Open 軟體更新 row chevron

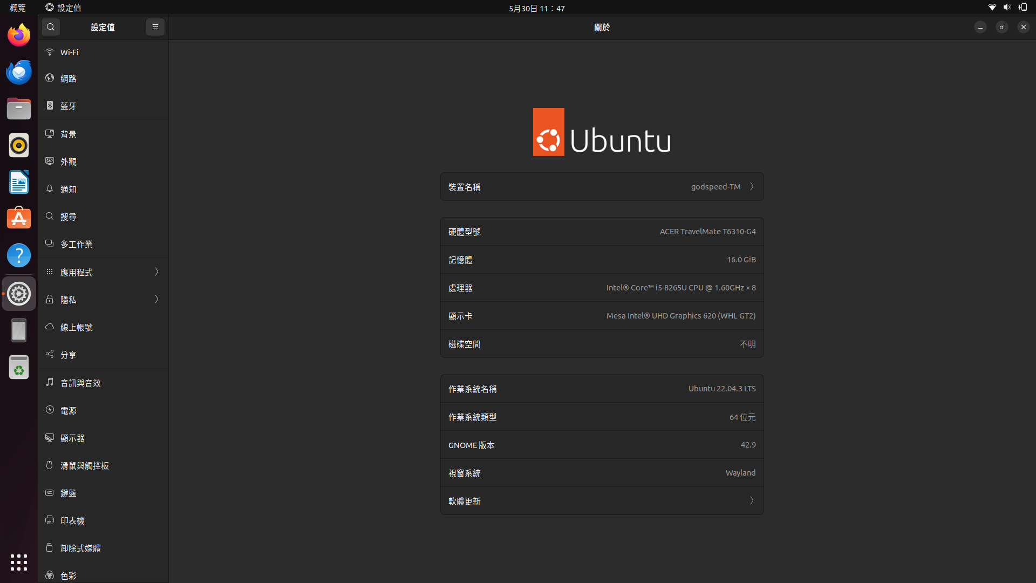point(752,500)
